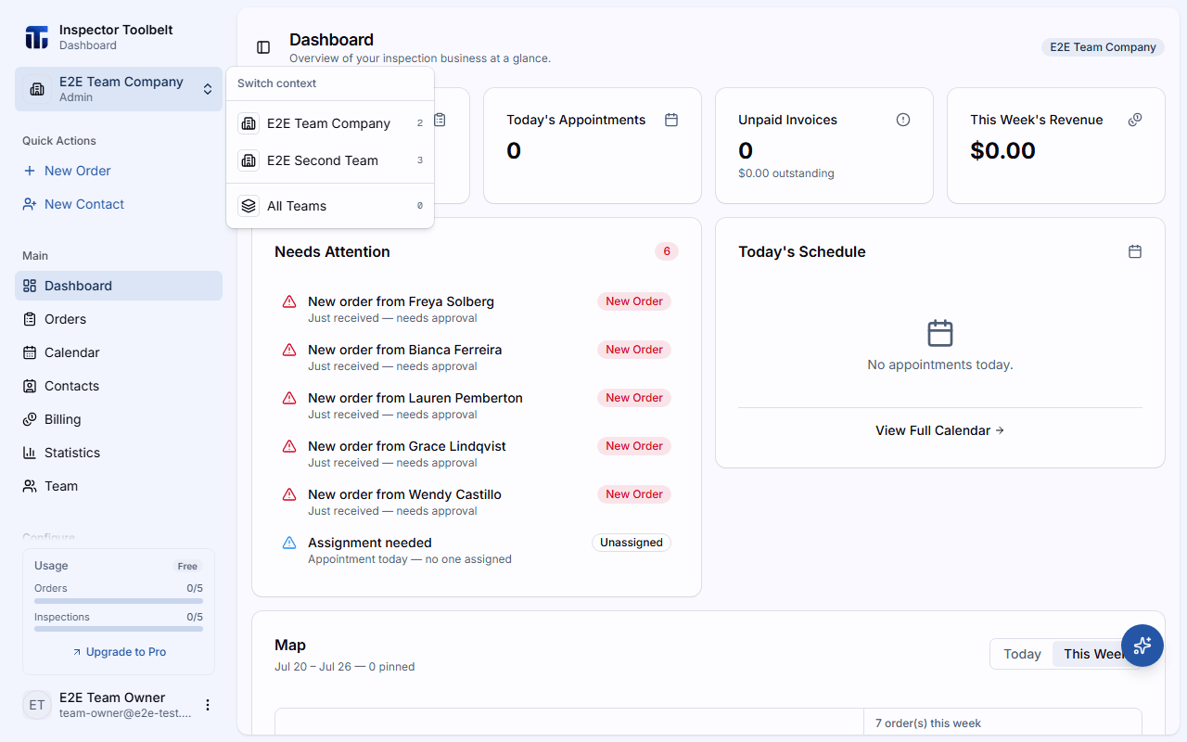Click the 7 order(s) this week text

(928, 723)
